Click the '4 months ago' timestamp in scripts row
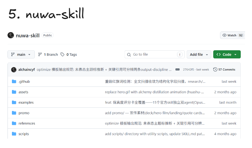Screen dimensions: 252x148 pyautogui.click(x=225, y=134)
